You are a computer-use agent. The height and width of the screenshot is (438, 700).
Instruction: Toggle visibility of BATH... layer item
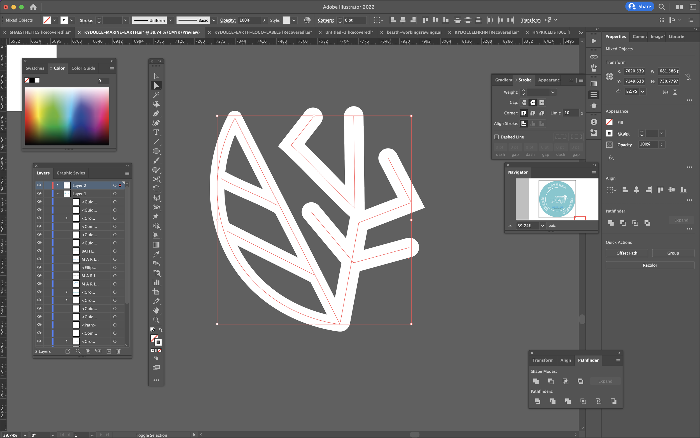[39, 251]
